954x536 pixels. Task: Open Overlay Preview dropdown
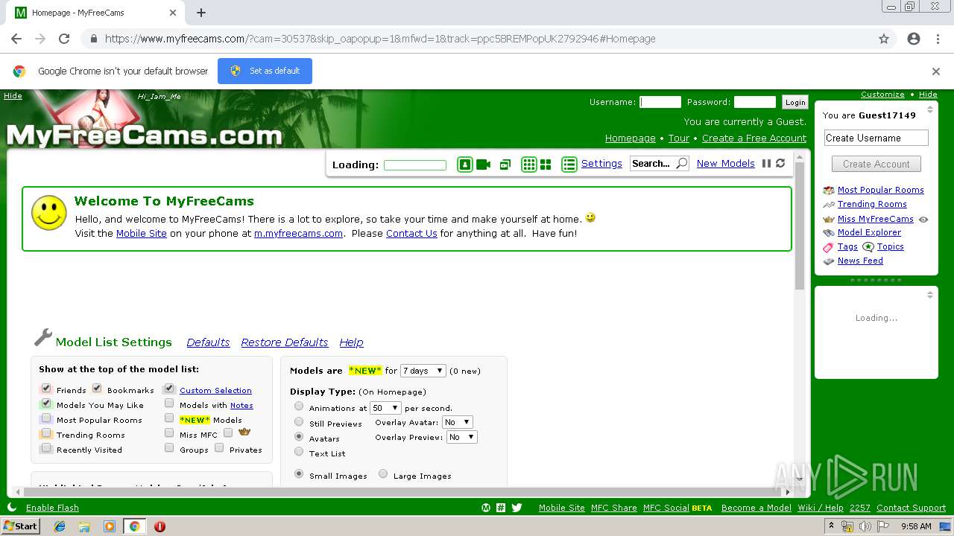461,437
